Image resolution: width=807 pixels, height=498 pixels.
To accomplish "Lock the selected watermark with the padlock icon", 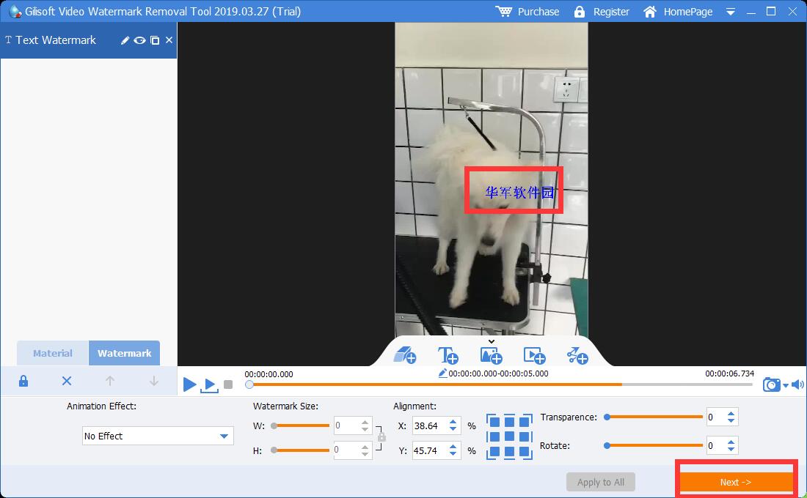I will (23, 381).
